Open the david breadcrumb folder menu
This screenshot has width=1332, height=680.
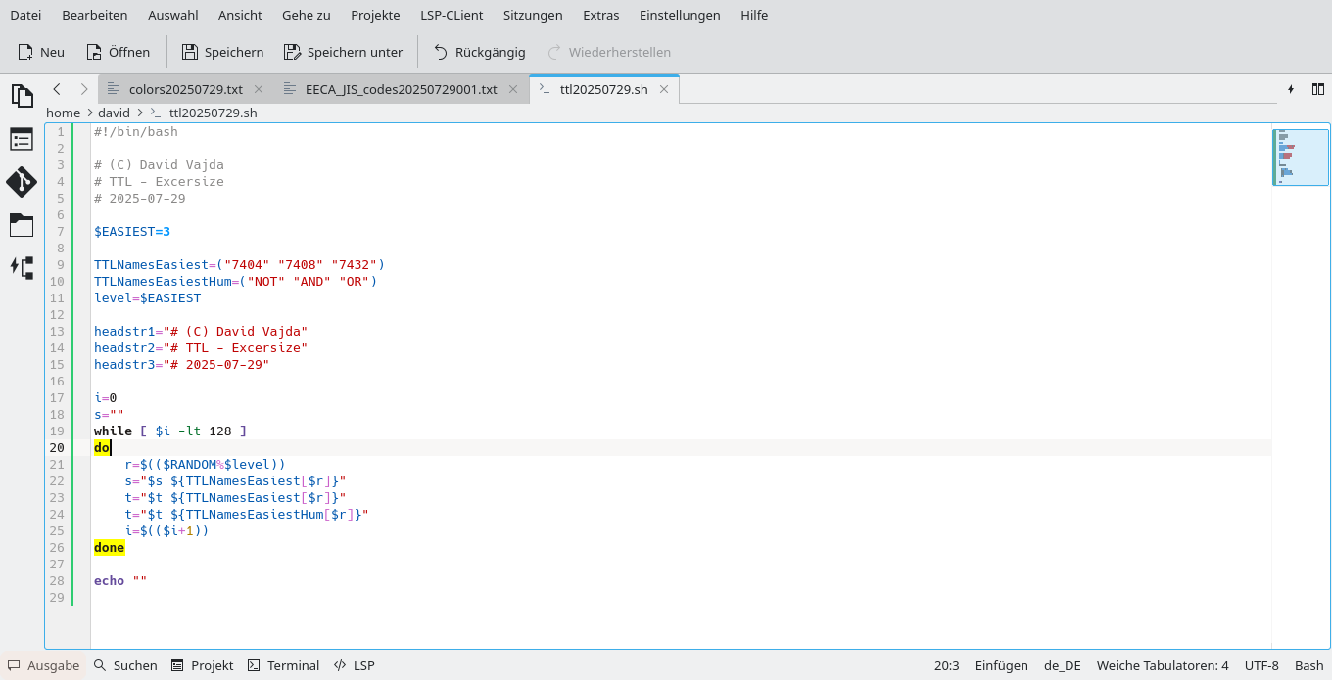pos(114,113)
